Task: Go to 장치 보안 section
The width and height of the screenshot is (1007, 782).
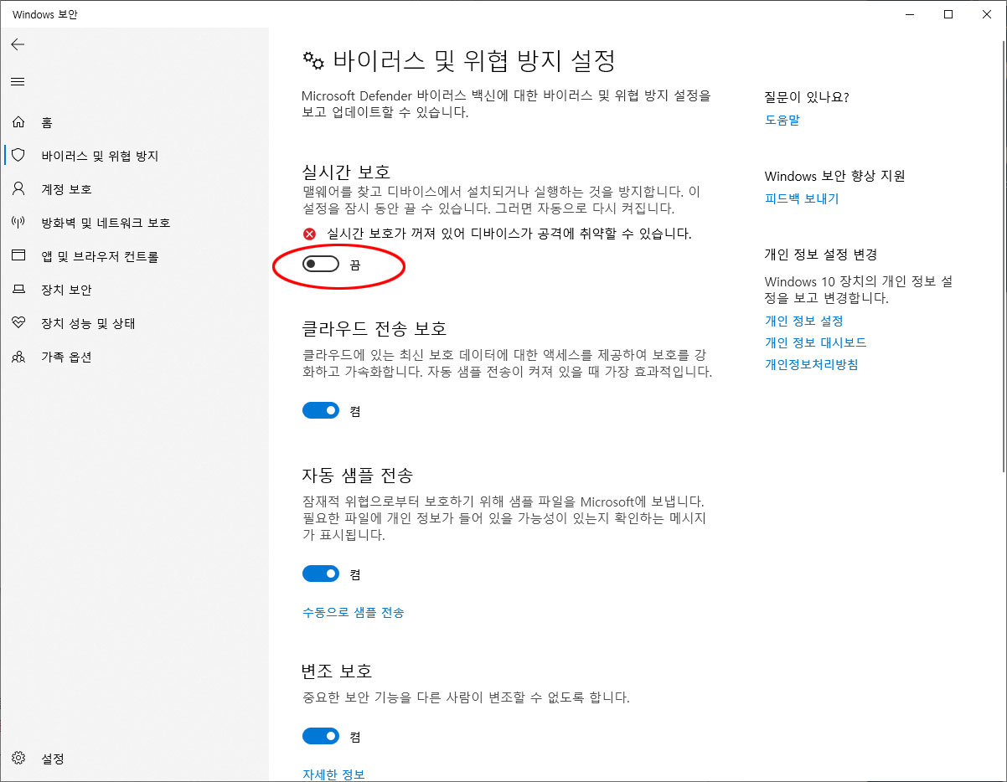Action: [134, 290]
